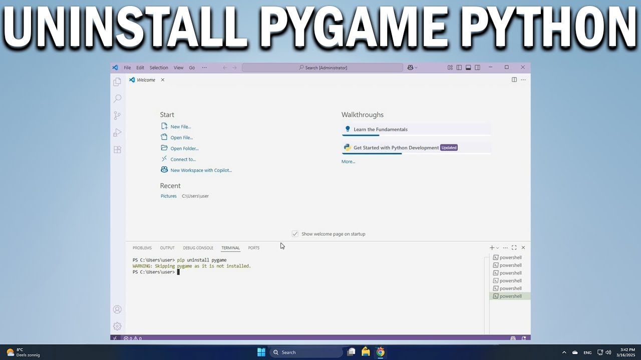641x360 pixels.
Task: Open the File menu
Action: point(127,67)
